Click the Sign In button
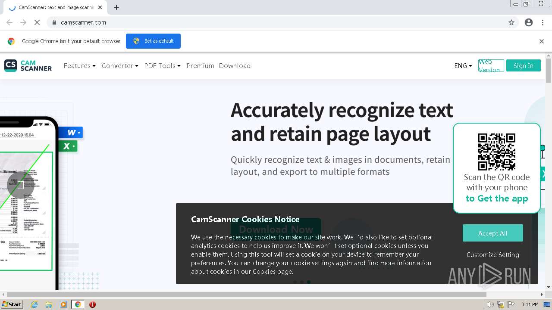The height and width of the screenshot is (310, 552). click(523, 65)
